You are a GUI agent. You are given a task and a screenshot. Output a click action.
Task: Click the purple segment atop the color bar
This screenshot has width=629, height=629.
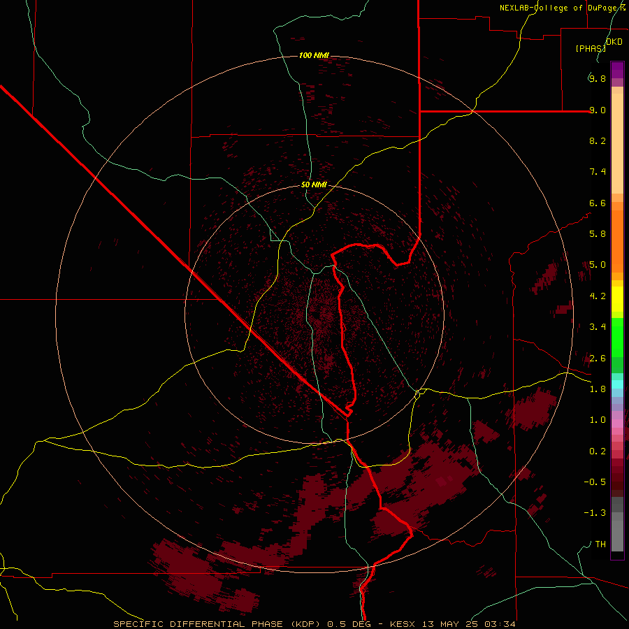[x=617, y=70]
